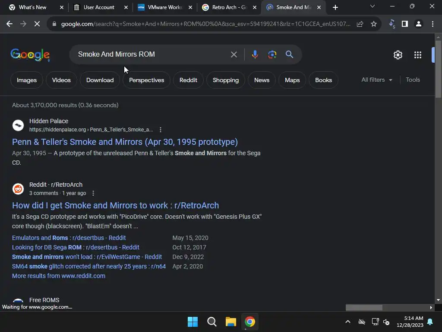Click the scroll right arrow
Screen dimensions: 442x332
[x=431, y=307]
